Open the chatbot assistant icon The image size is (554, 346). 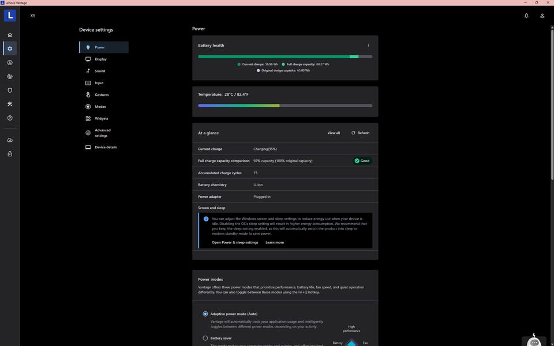point(534,340)
